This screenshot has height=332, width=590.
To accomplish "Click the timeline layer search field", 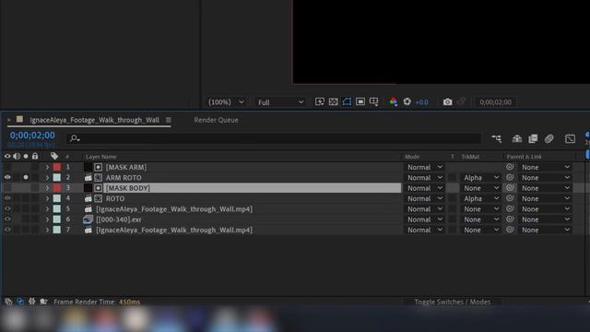I will 274,138.
